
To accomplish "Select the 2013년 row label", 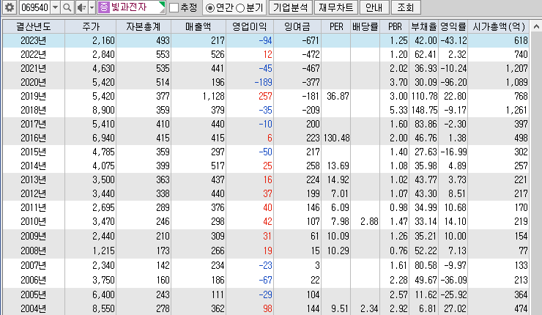I will pos(34,179).
